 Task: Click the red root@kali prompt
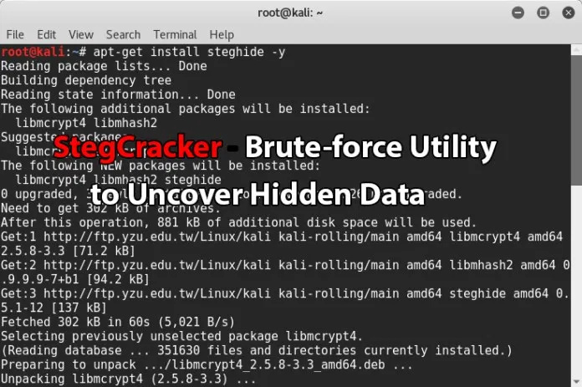(x=33, y=52)
